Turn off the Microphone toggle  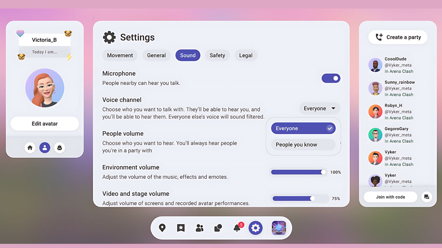point(331,78)
